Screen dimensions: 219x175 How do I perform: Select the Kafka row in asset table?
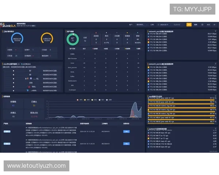pos(72,76)
